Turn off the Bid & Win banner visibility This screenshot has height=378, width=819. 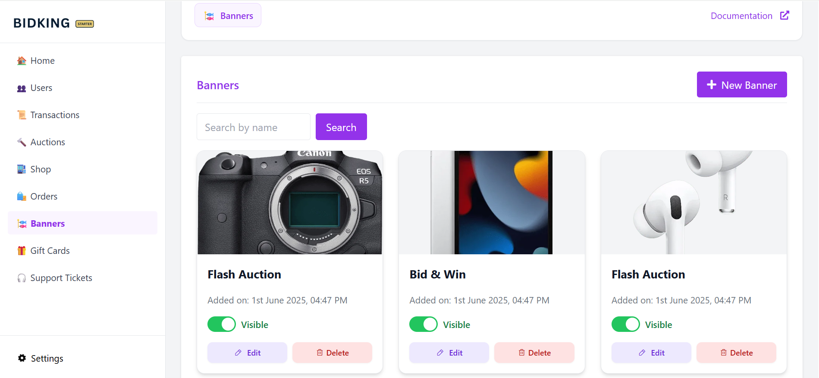click(424, 324)
